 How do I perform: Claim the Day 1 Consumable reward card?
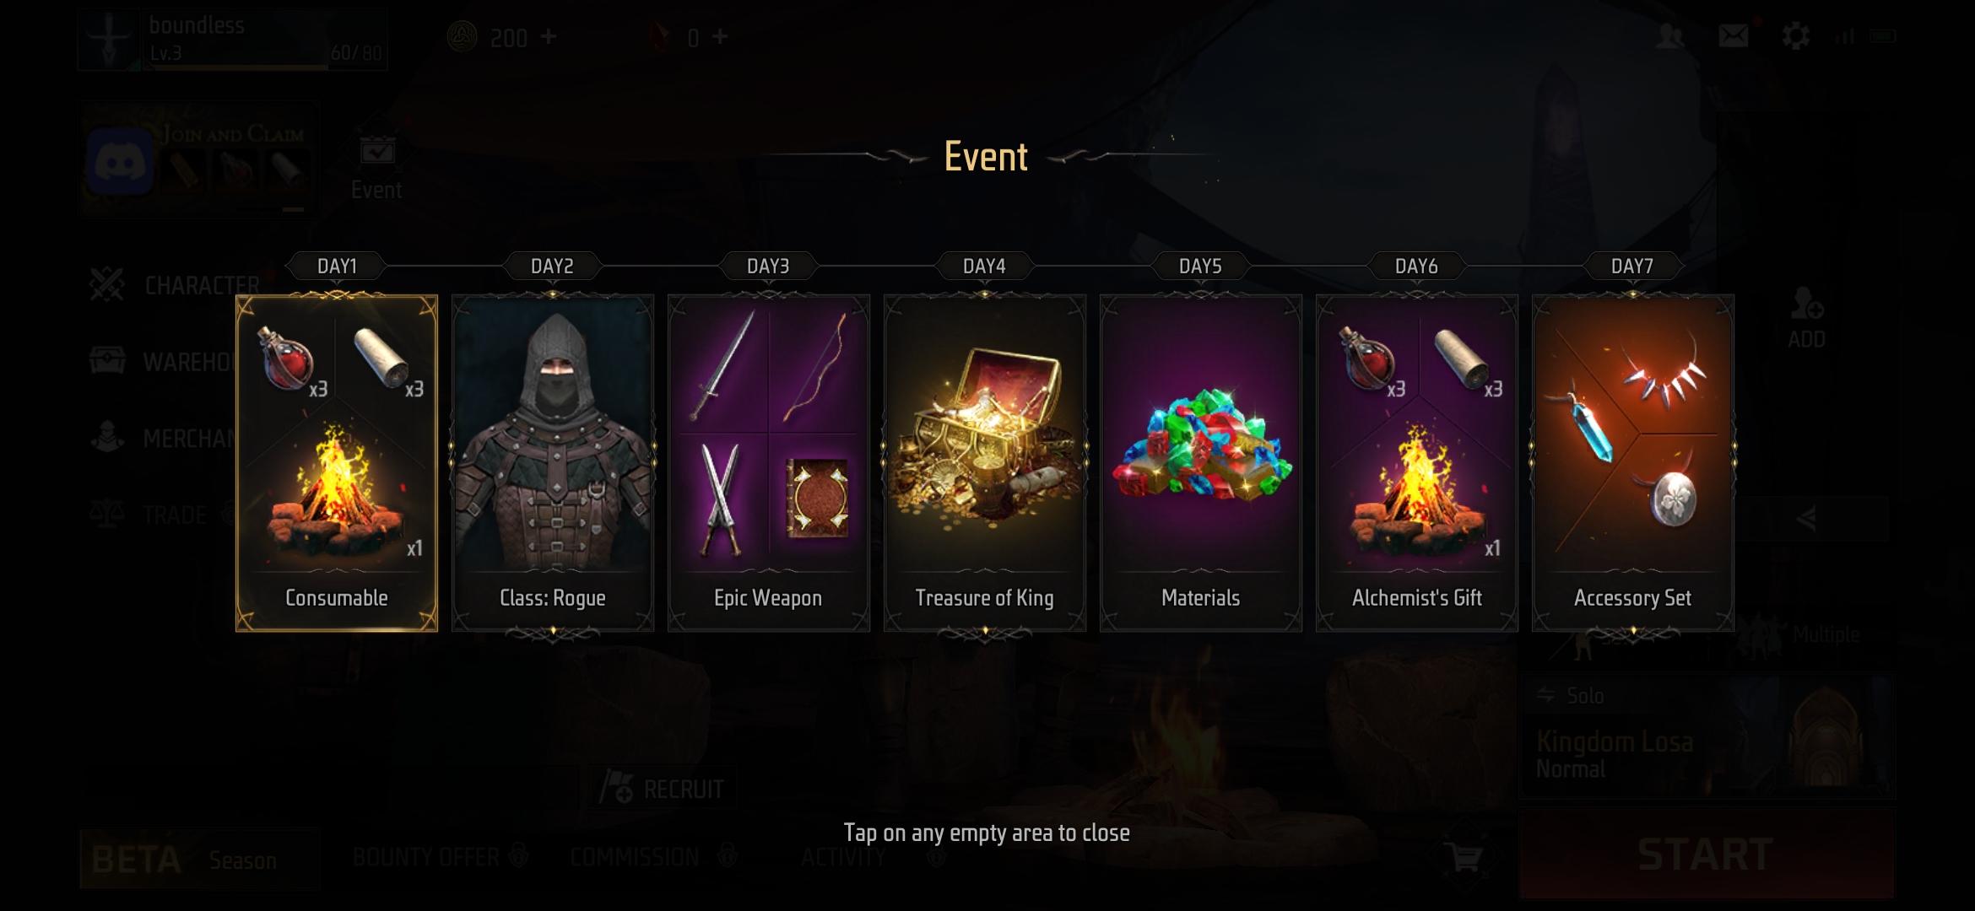click(x=336, y=462)
